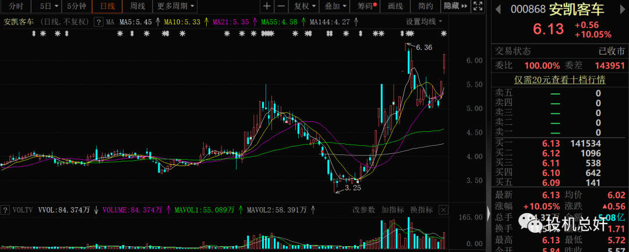Click the 画线 drawing tool
Screen dimensions: 629x252
click(x=395, y=6)
